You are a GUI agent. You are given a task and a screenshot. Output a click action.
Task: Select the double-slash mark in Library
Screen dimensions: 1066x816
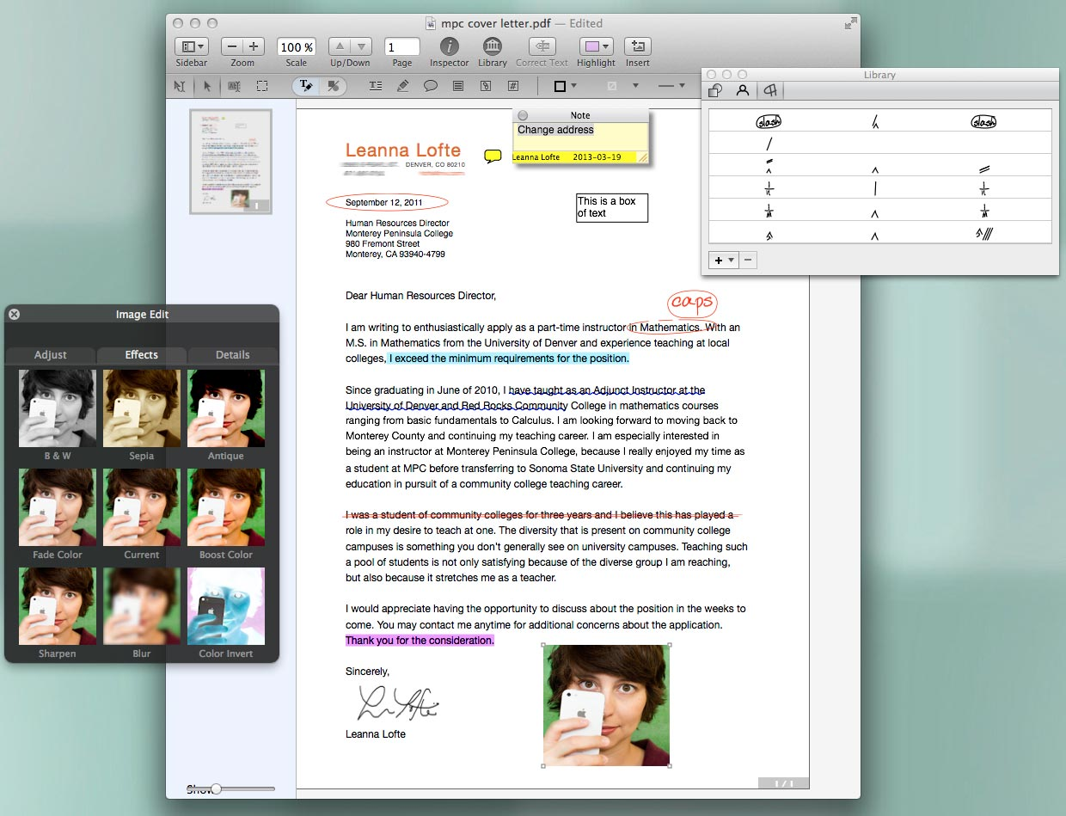(984, 169)
